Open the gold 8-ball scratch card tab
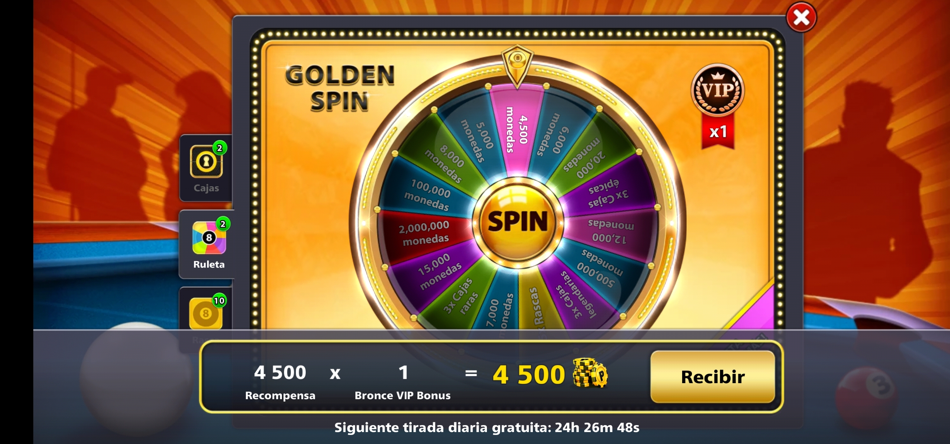Image resolution: width=950 pixels, height=444 pixels. tap(206, 312)
